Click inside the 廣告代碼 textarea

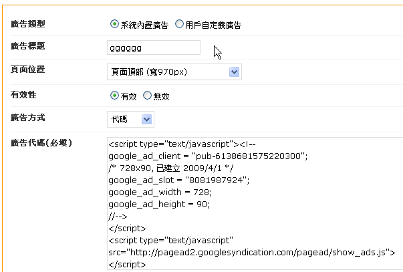pos(255,204)
